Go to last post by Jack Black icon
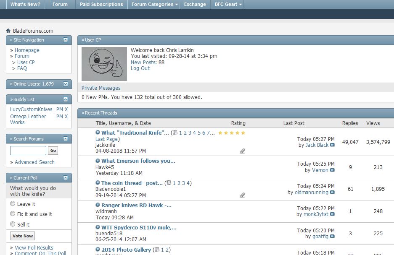 (x=333, y=145)
